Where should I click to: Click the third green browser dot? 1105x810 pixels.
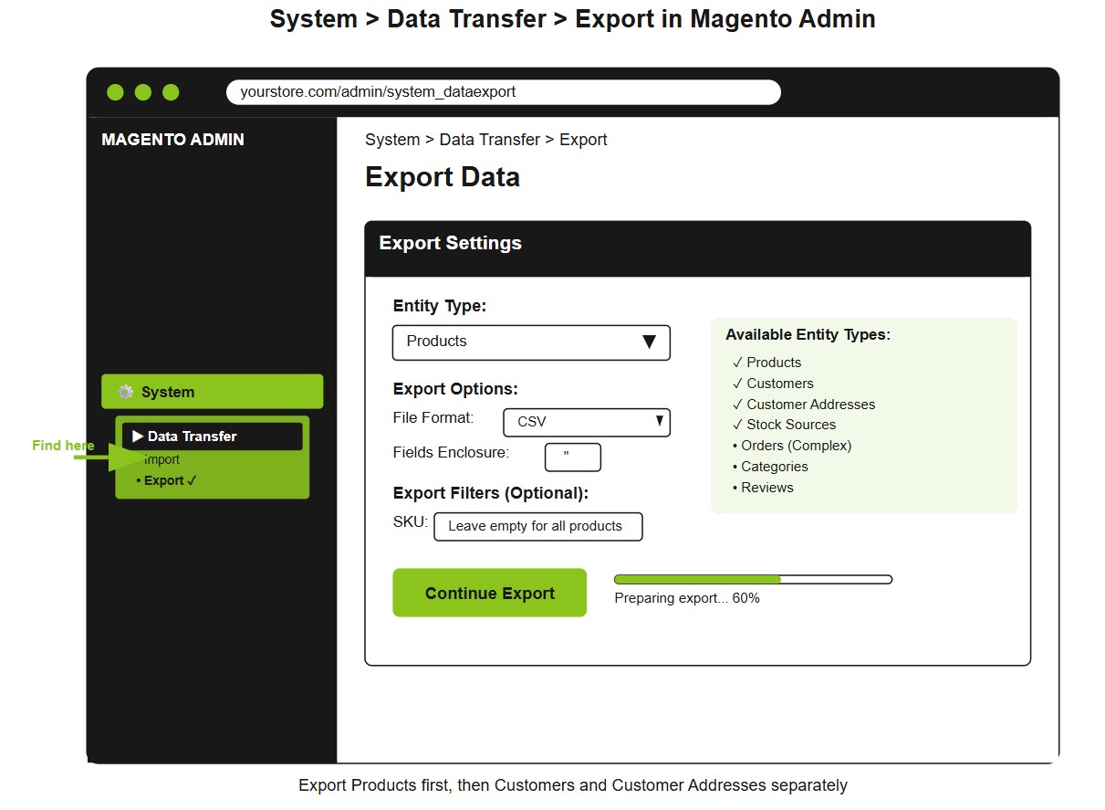171,92
